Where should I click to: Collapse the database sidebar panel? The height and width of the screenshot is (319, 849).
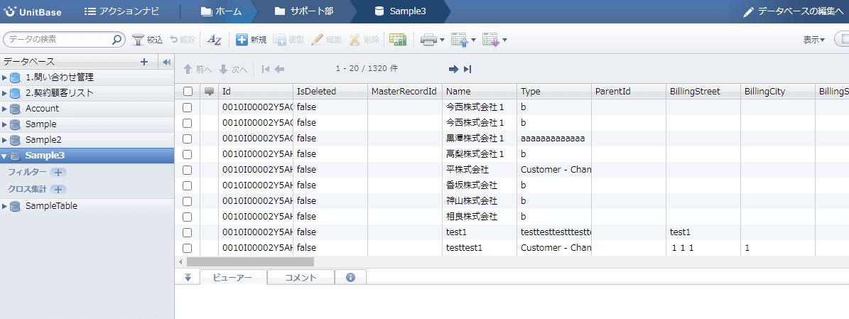tap(167, 62)
